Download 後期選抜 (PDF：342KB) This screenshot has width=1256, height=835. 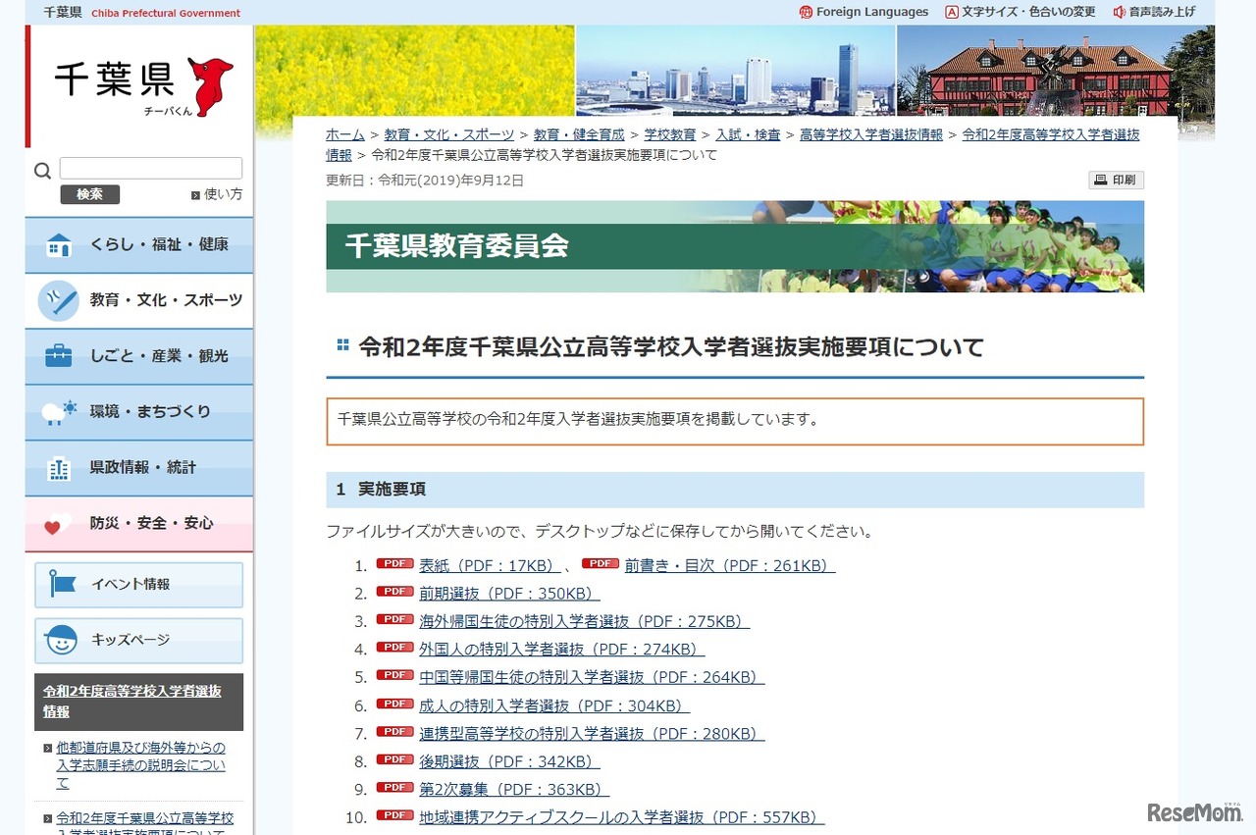(x=509, y=761)
